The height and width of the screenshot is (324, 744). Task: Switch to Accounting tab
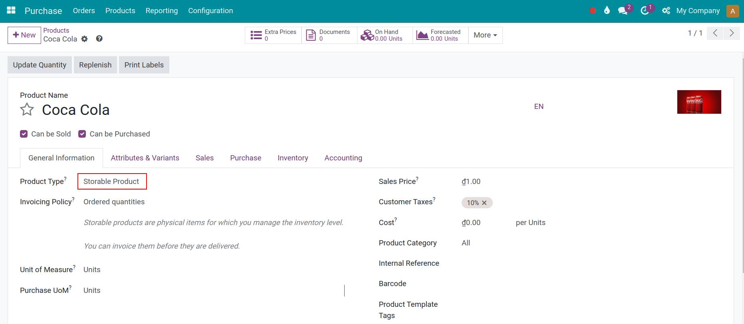(343, 158)
